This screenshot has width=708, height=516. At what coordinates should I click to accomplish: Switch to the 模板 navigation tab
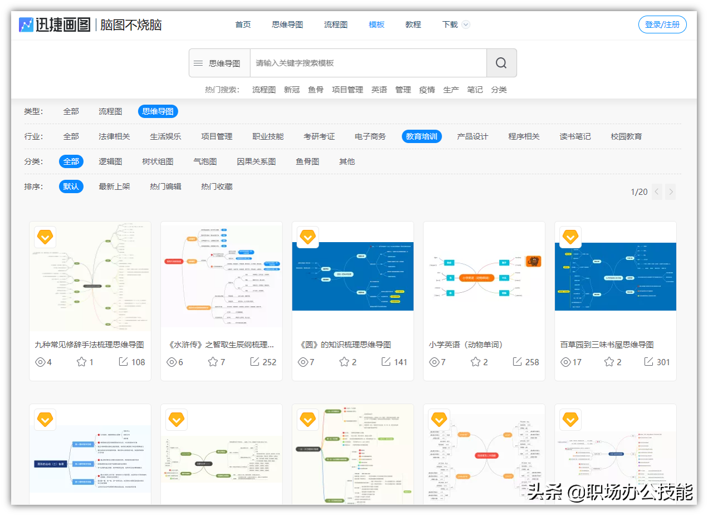tap(376, 24)
